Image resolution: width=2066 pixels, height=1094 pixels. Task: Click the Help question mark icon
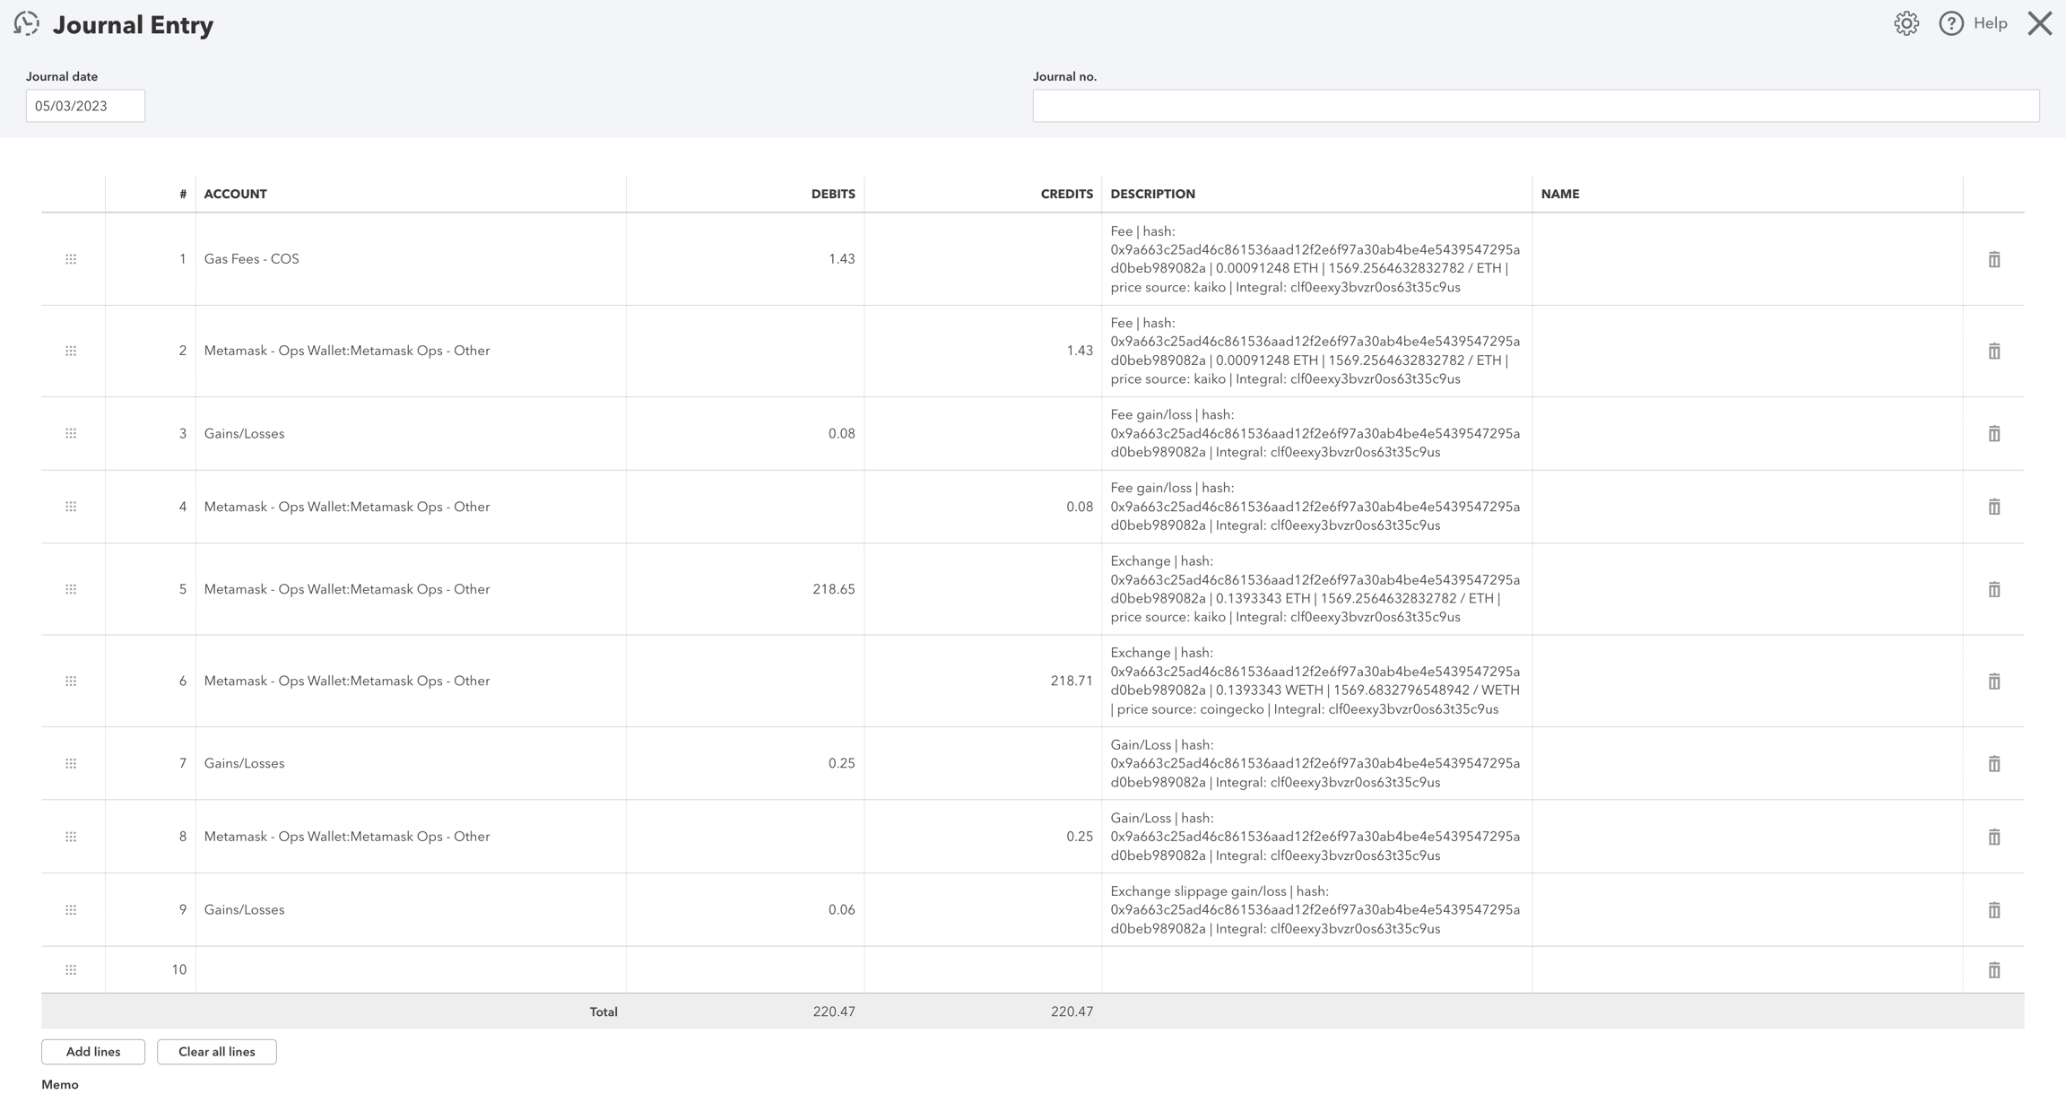coord(1950,23)
